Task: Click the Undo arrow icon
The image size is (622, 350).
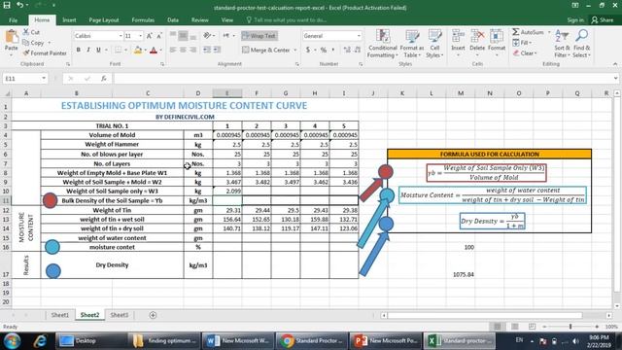Action: click(x=19, y=5)
